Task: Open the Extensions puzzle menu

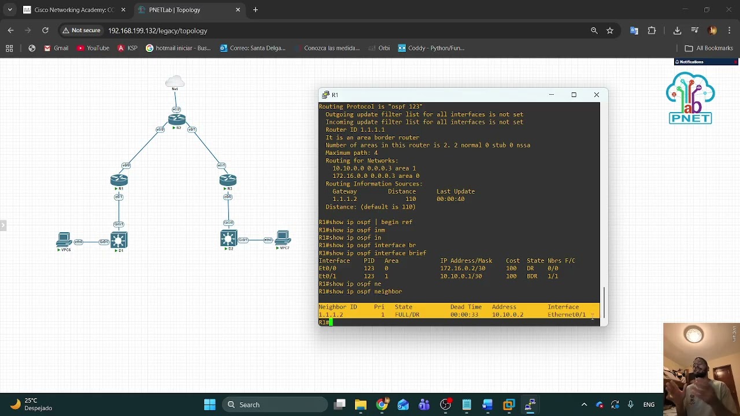Action: click(x=652, y=31)
